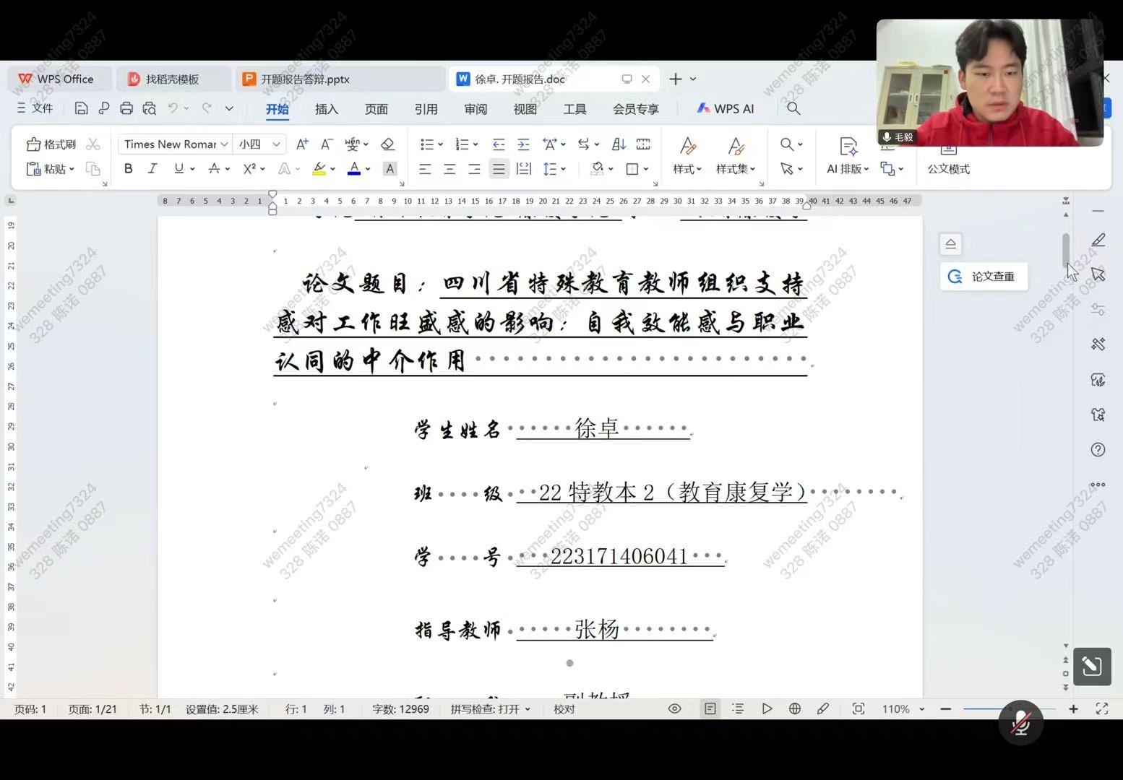Open the 文件 menu button
This screenshot has height=780, width=1123.
pyautogui.click(x=35, y=108)
